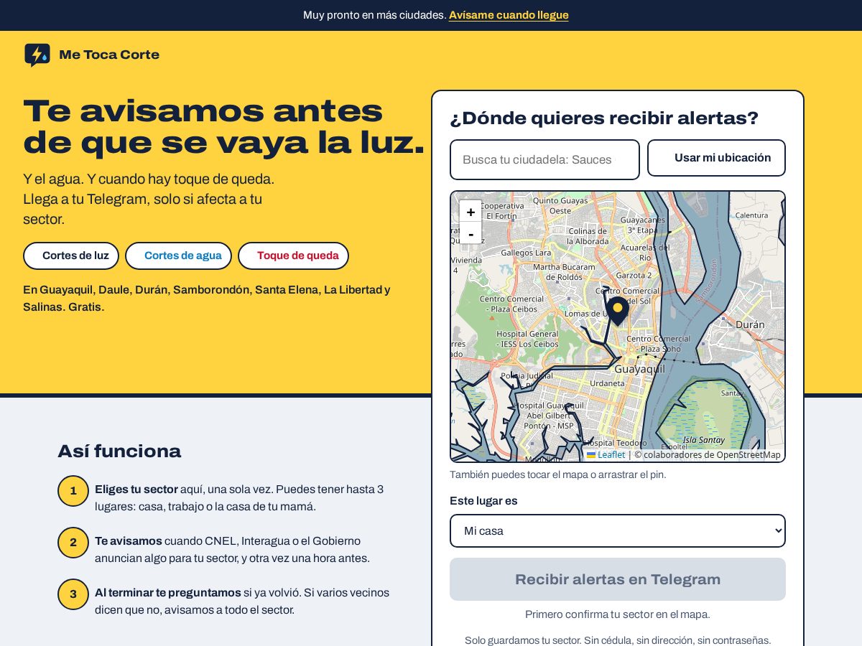Click 'Guayacanes 3ª Etapa' map label
This screenshot has width=862, height=646.
(643, 225)
